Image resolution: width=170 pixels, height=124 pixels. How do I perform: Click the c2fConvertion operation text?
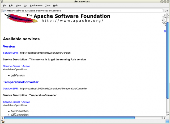[20, 115]
